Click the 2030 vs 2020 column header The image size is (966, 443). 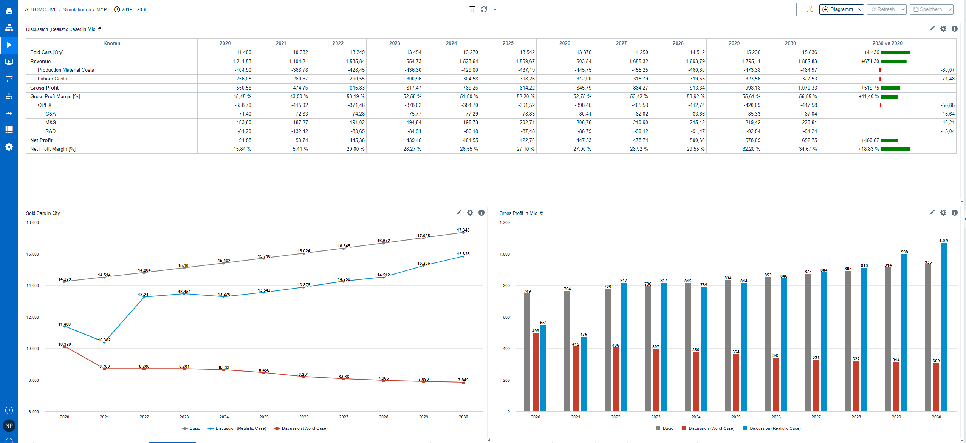click(x=887, y=43)
